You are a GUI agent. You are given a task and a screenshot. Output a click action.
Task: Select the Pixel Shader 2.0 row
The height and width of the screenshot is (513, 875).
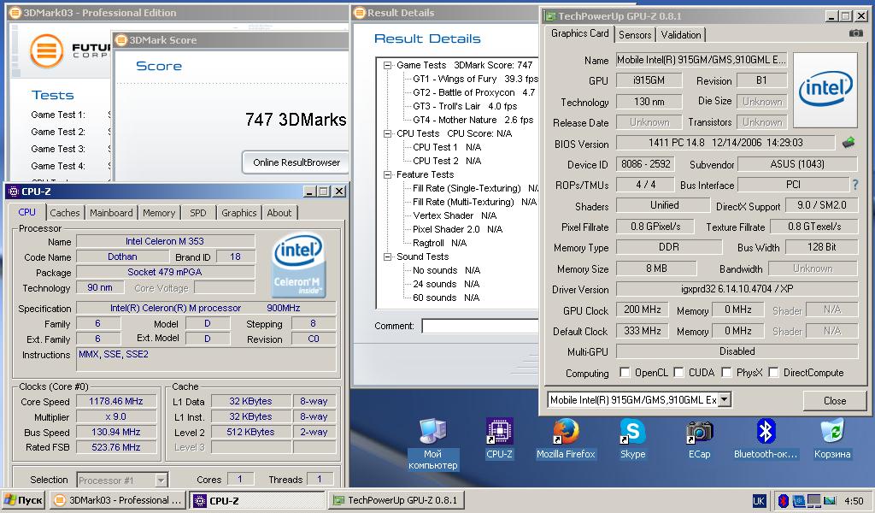pyautogui.click(x=458, y=229)
